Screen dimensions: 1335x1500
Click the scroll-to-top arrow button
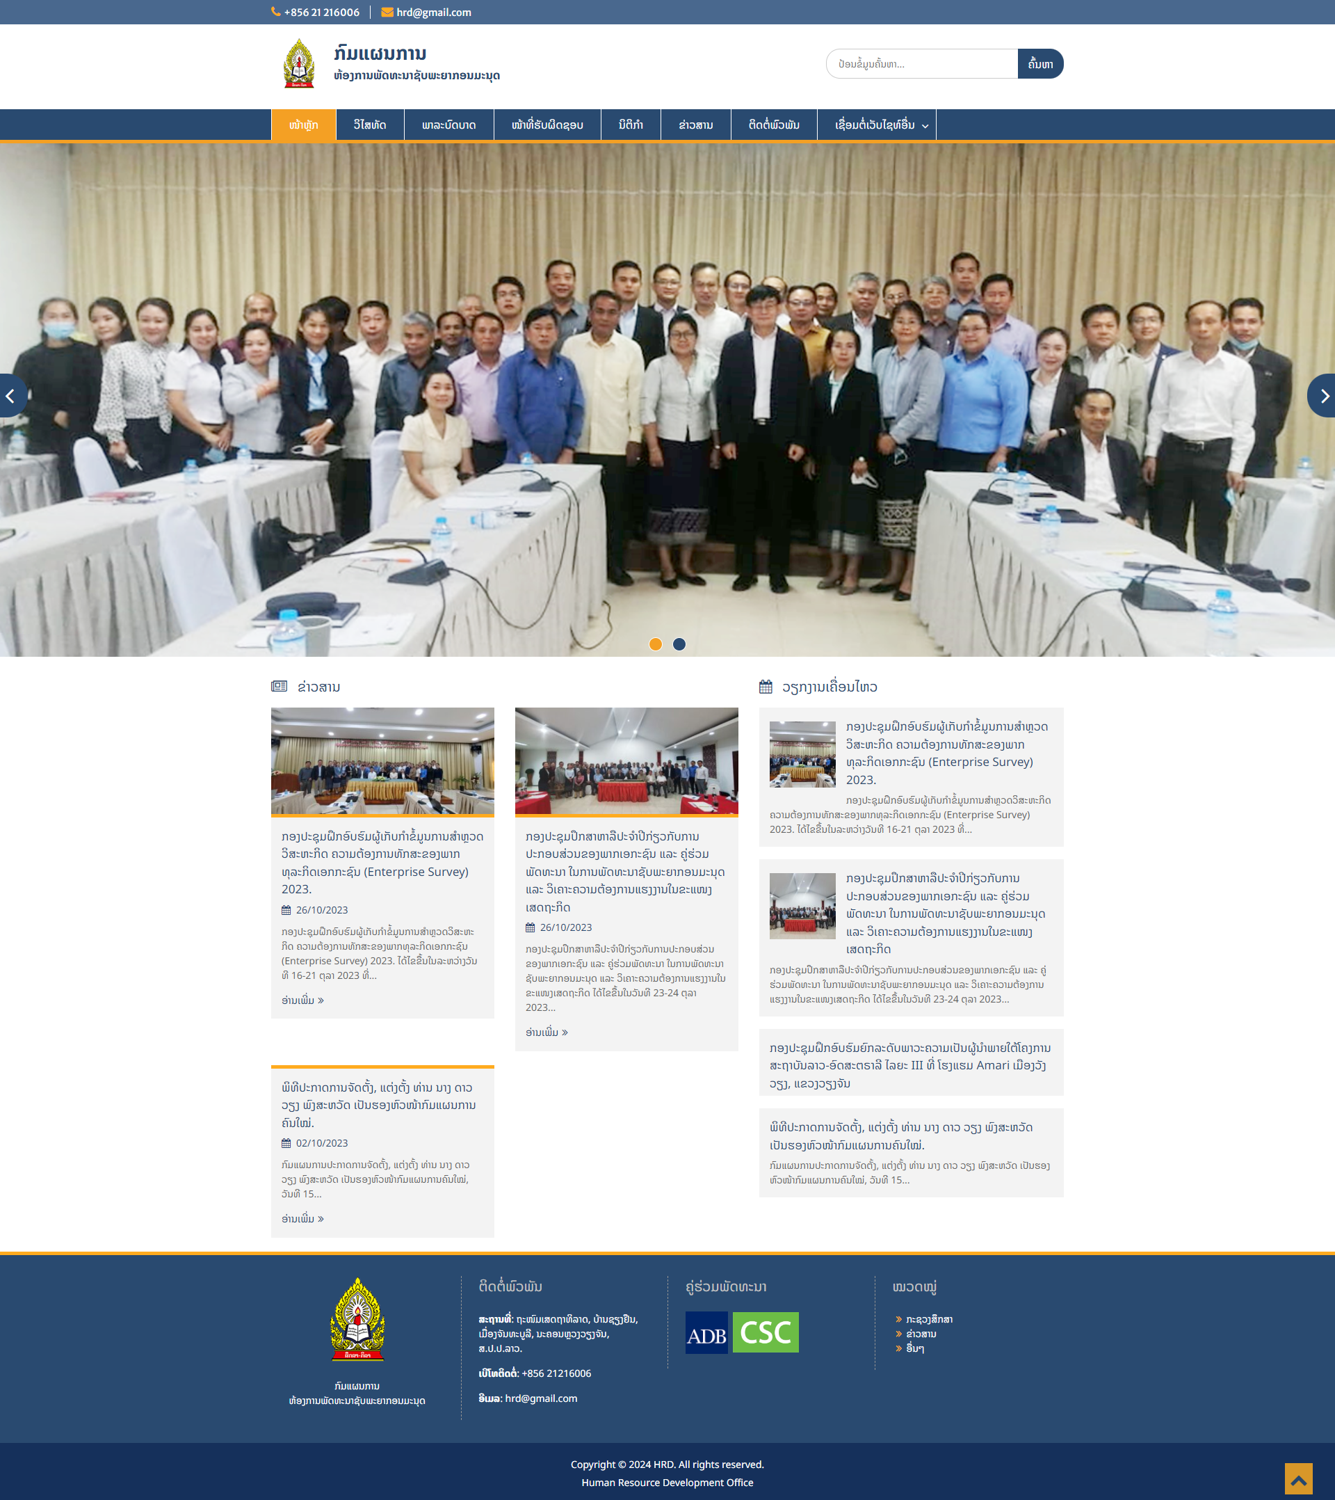(x=1297, y=1478)
